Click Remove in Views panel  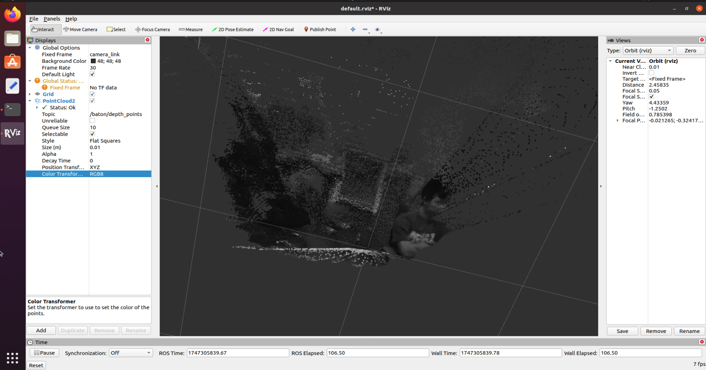[656, 331]
